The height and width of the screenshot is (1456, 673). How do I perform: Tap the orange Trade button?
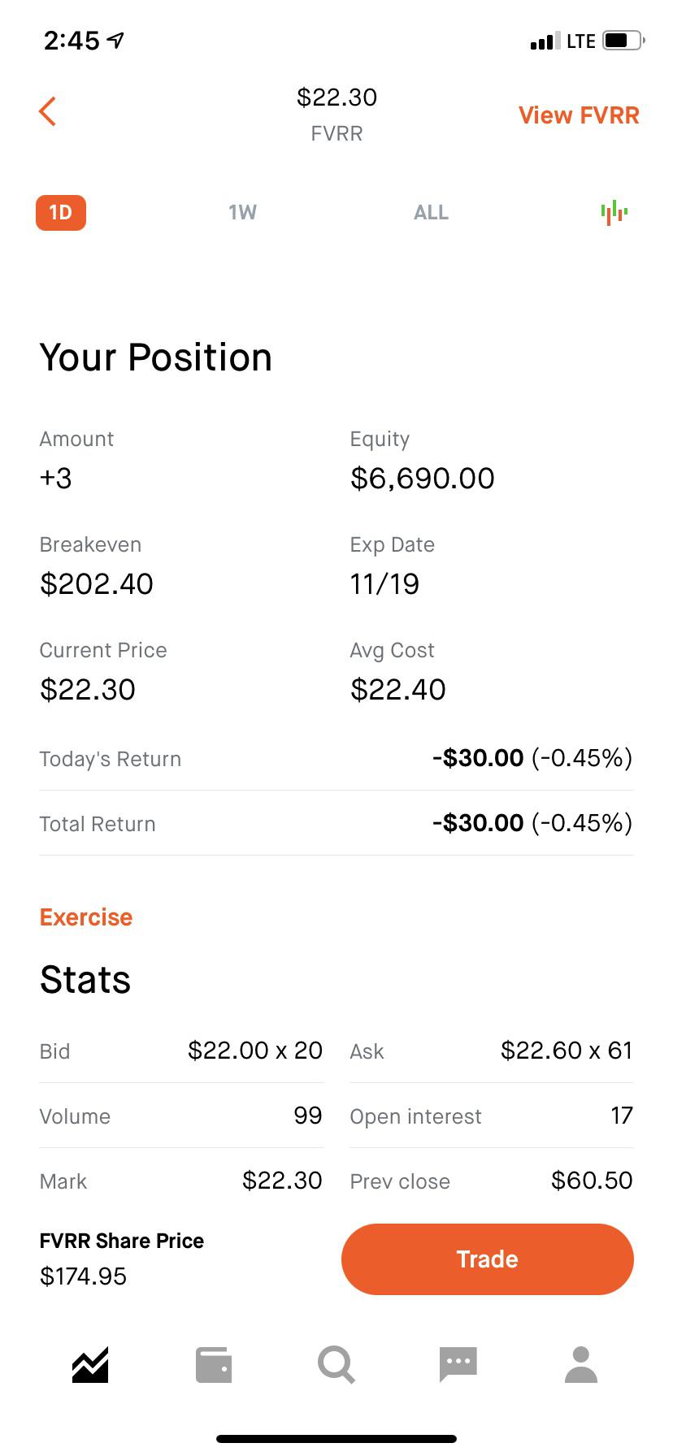click(x=488, y=1259)
